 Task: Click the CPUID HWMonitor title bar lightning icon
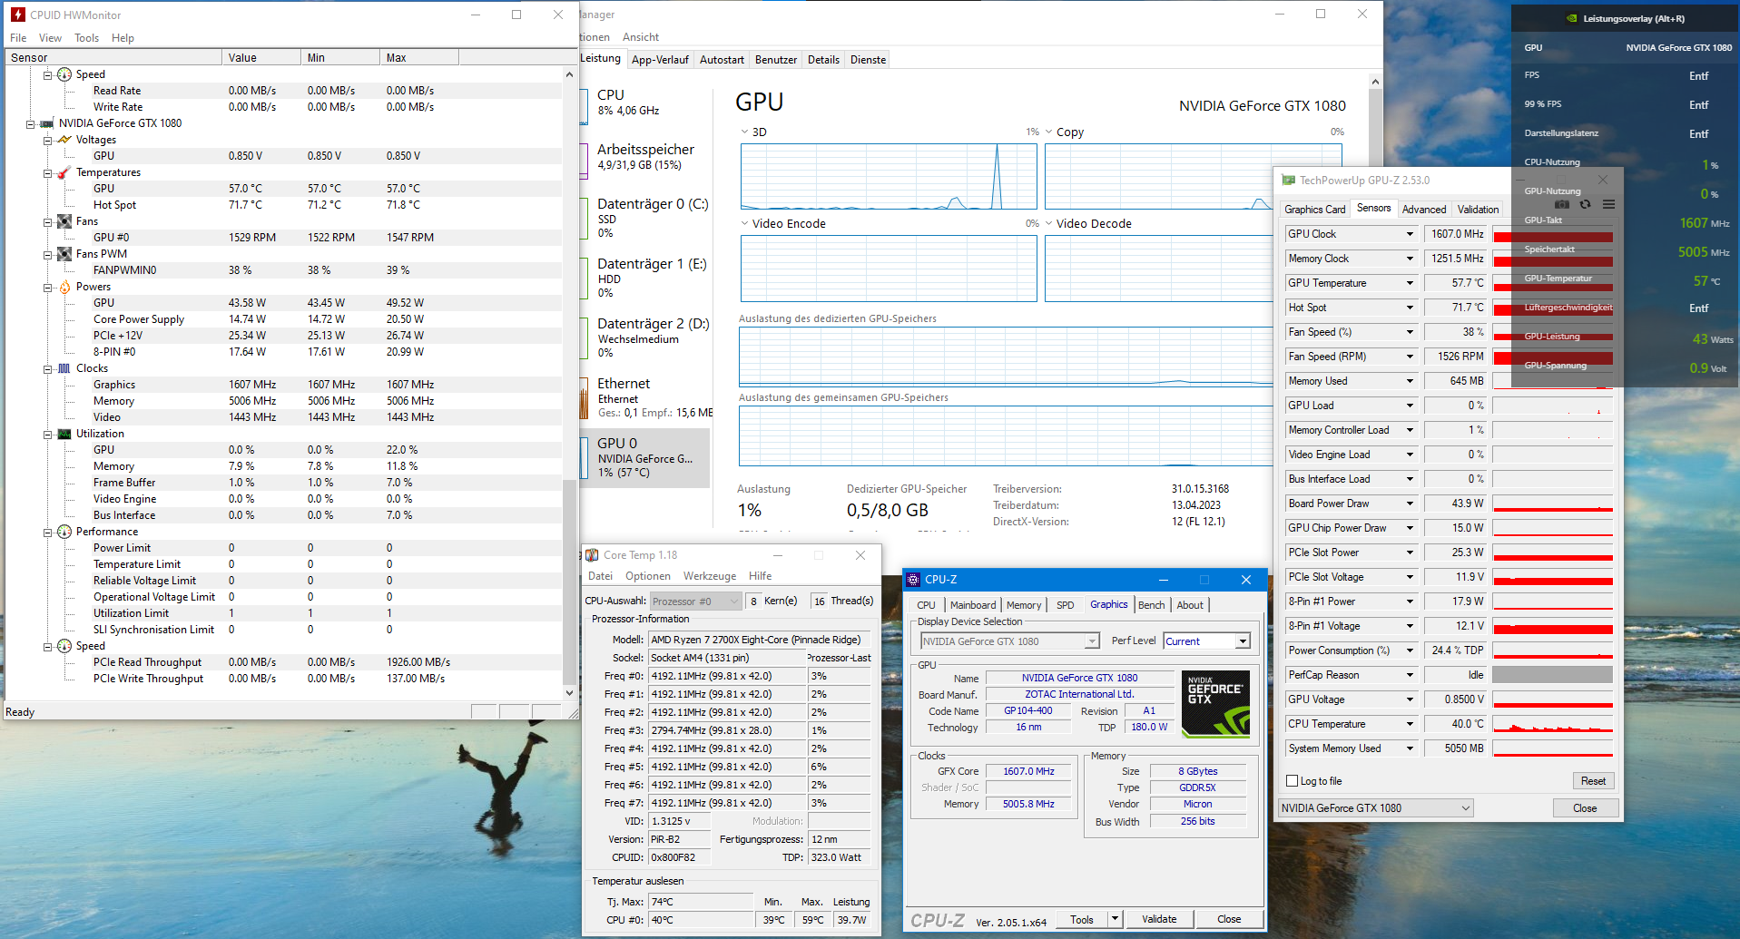tap(17, 15)
